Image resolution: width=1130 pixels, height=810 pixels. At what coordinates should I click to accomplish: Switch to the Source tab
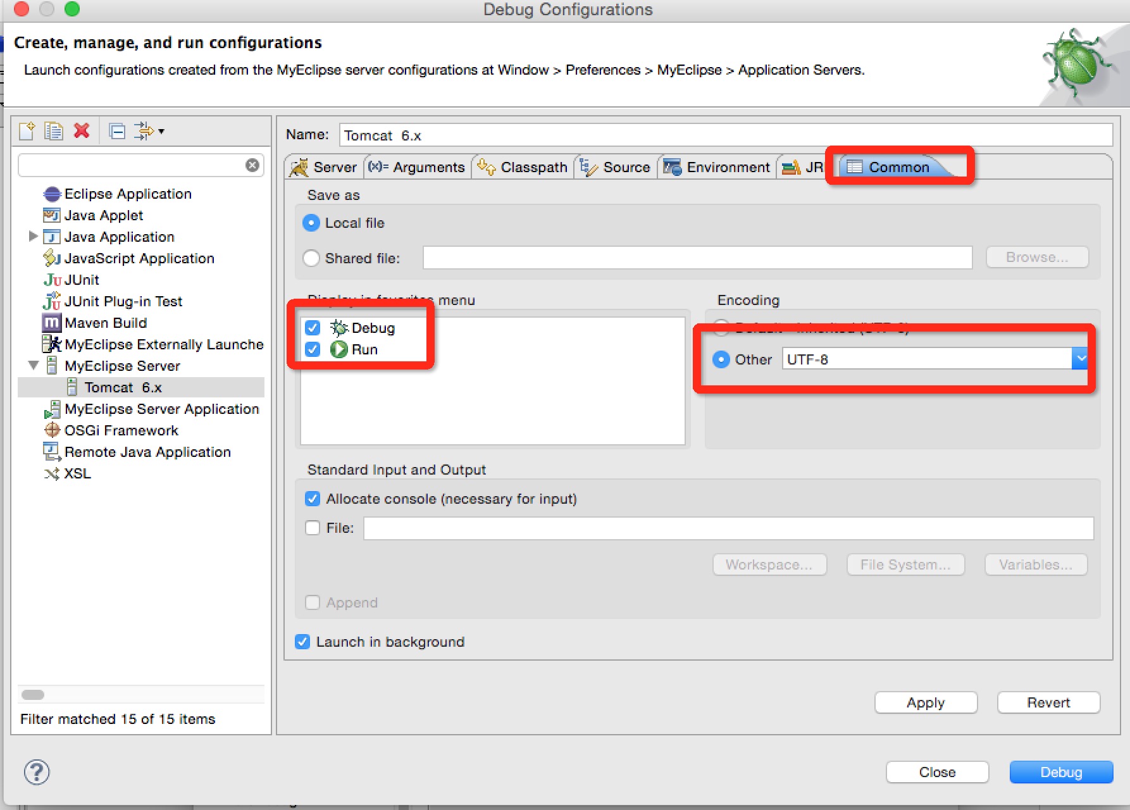(615, 167)
